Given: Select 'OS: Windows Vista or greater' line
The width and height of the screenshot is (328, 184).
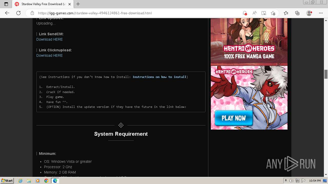Looking at the screenshot, I should [68, 162].
